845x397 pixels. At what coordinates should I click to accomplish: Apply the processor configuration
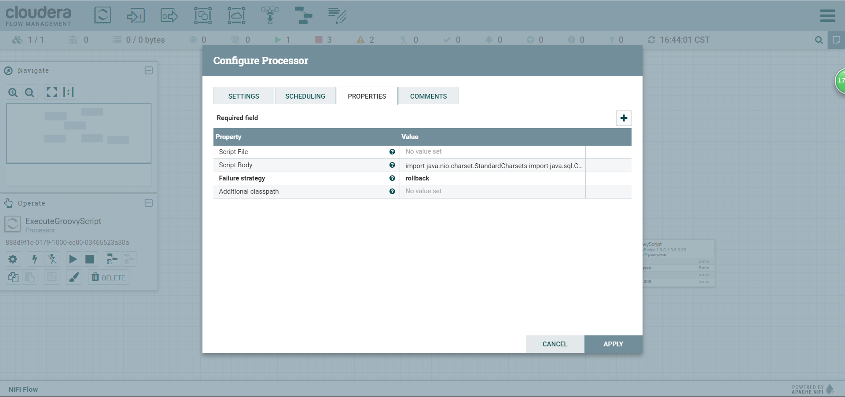[614, 344]
